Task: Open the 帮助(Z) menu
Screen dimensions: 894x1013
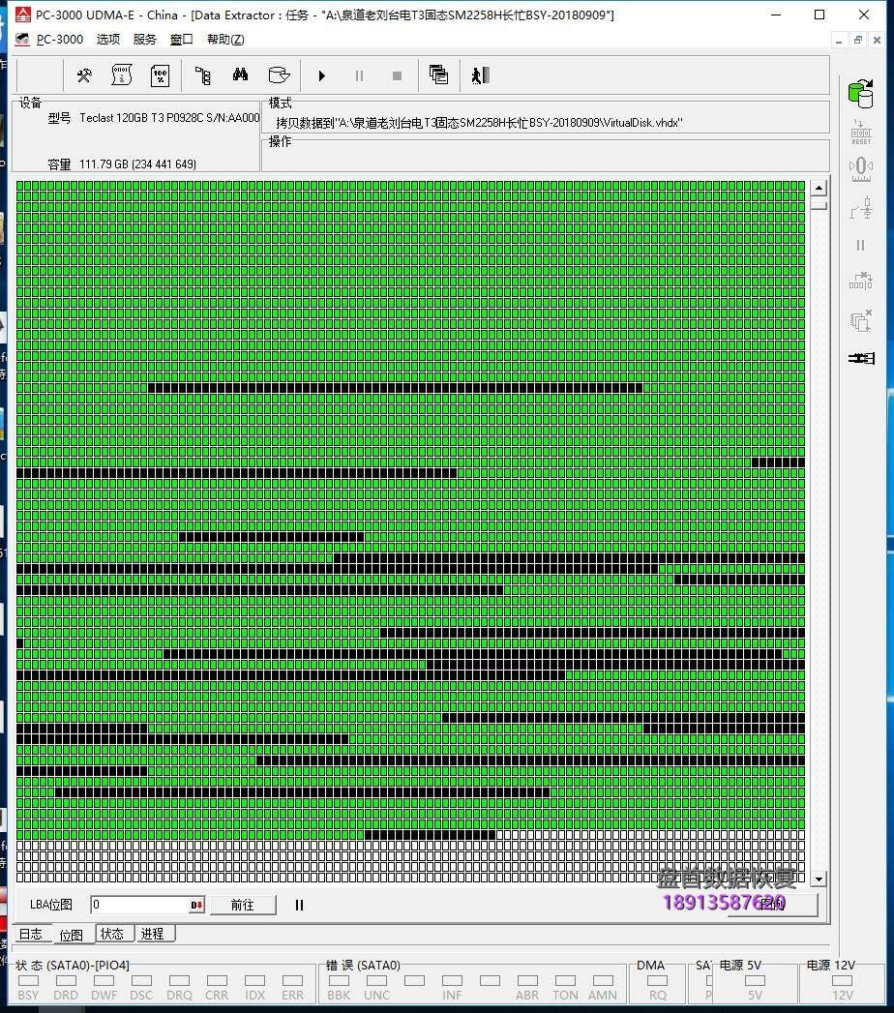Action: tap(225, 40)
